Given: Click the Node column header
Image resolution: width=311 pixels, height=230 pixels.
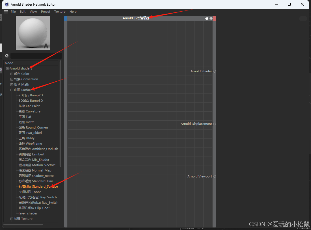Looking at the screenshot, I should [x=31, y=63].
